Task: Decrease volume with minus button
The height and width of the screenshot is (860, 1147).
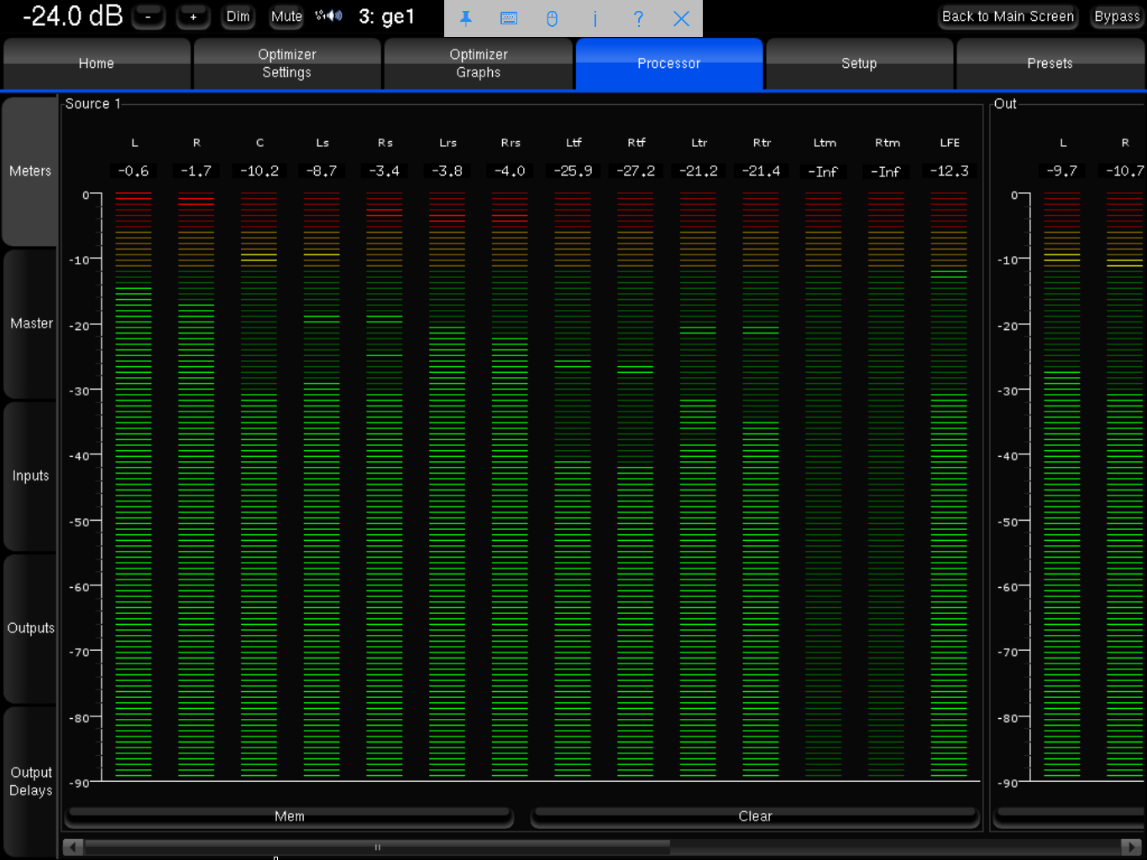Action: click(149, 17)
